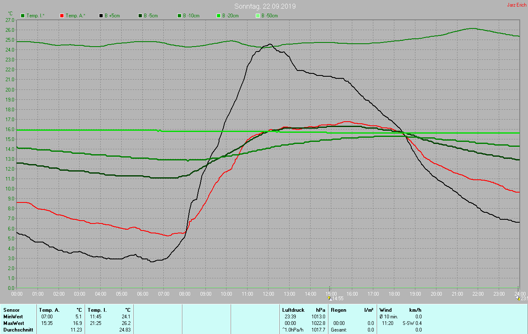Click the black B +5cm legend swatch
Viewport: 528px width, 334px height.
[101, 16]
